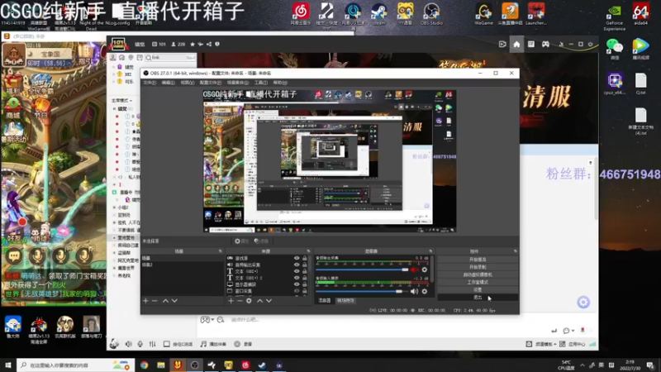Add a scene with the Scenes plus icon

coord(146,301)
